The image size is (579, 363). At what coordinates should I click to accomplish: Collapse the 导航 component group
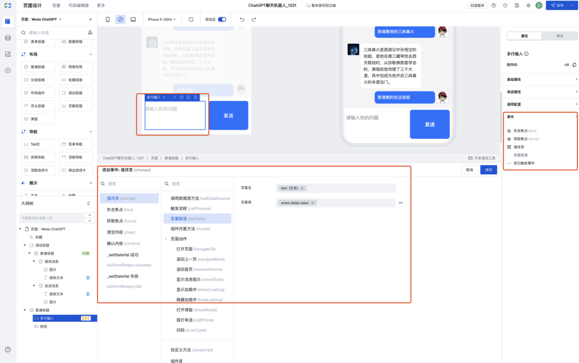(x=91, y=132)
